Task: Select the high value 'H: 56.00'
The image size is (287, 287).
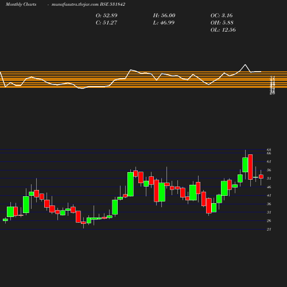Action: point(164,15)
